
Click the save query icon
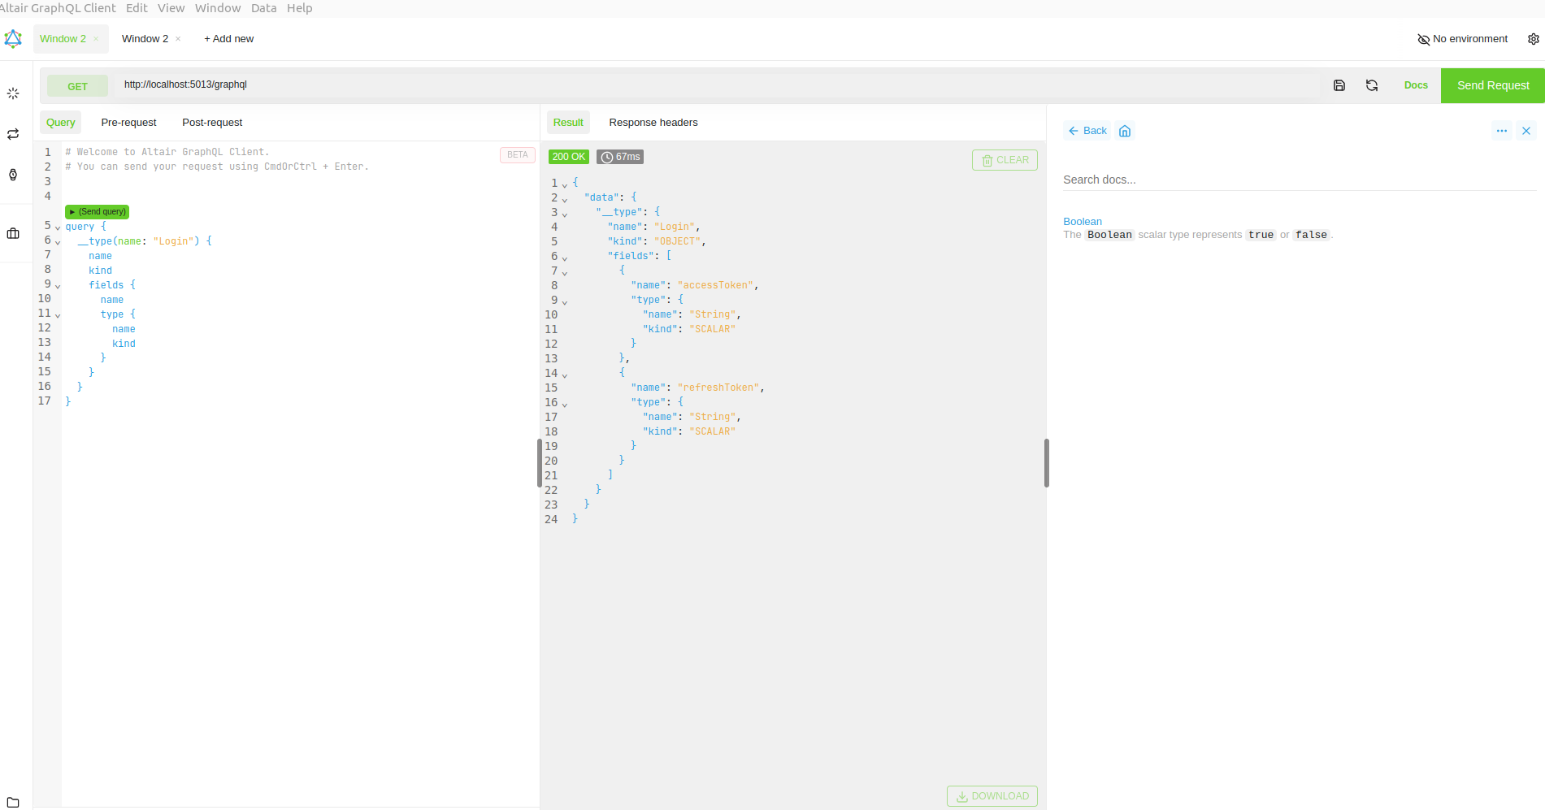1339,85
